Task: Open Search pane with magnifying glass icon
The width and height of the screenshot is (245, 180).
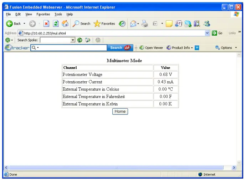Action: (x=76, y=24)
